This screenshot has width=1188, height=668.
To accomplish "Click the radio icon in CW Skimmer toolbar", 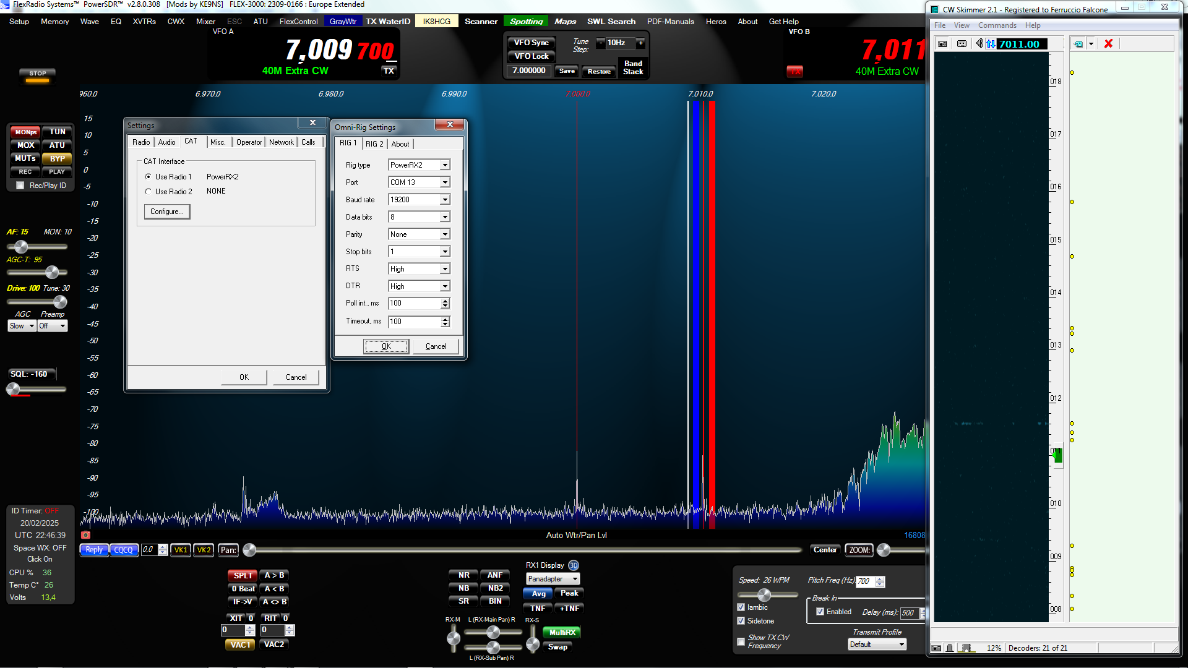I will pos(942,44).
